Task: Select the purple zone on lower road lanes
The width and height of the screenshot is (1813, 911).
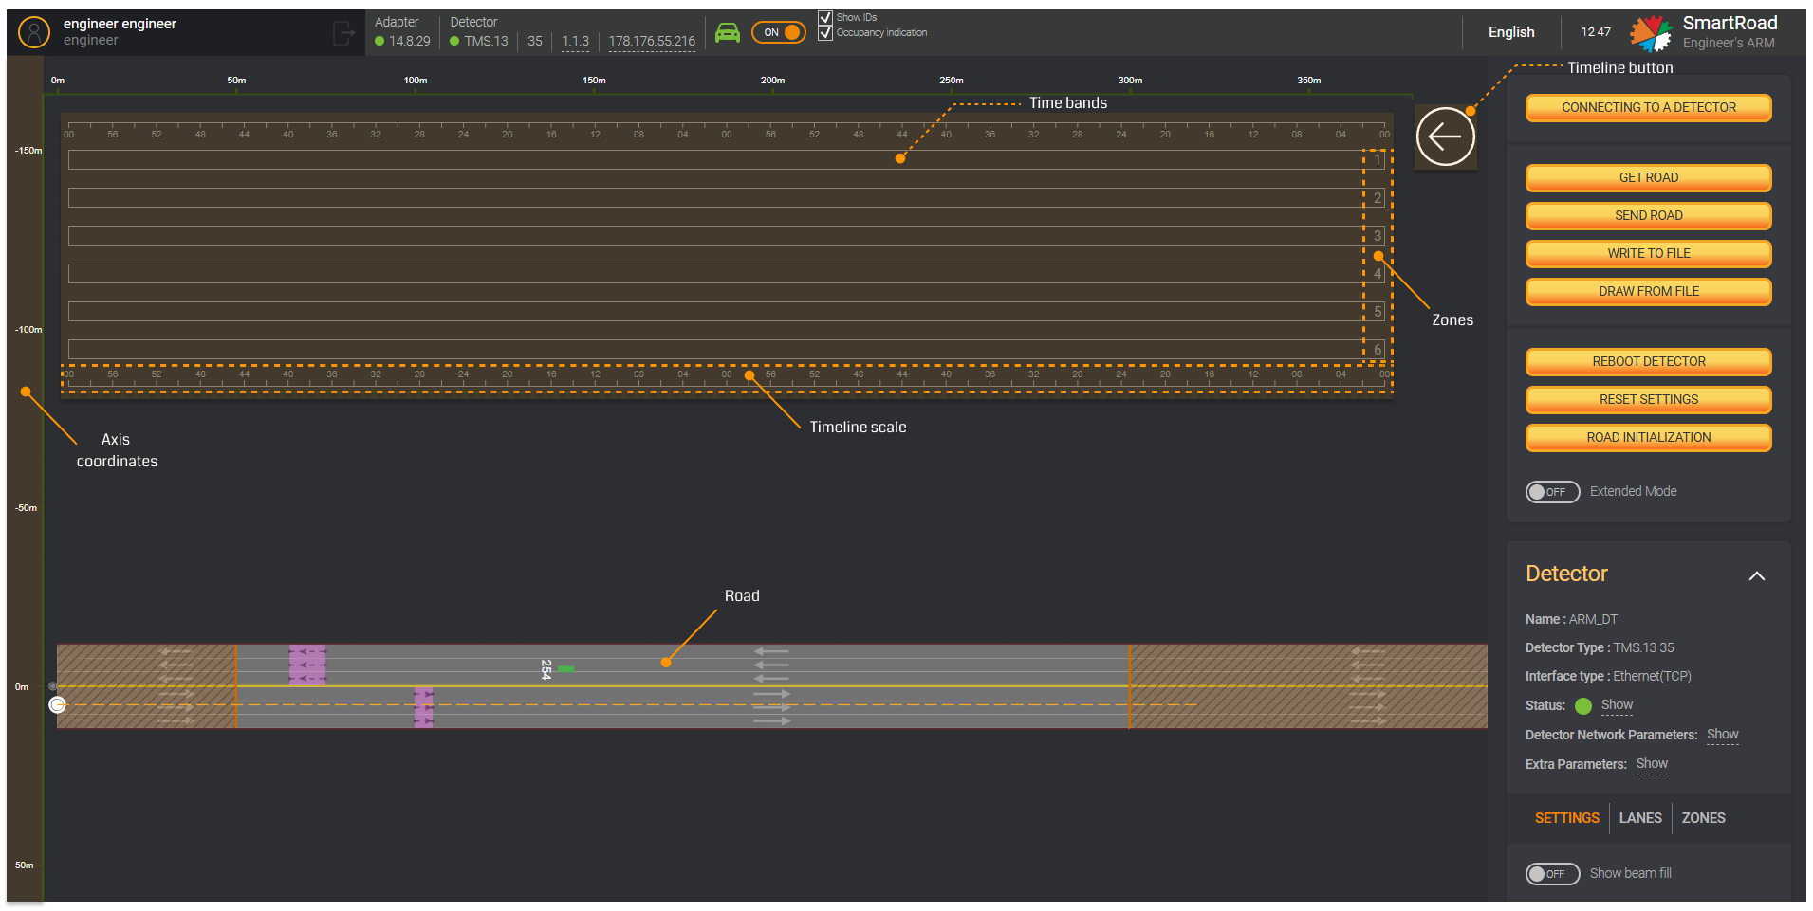Action: point(424,707)
